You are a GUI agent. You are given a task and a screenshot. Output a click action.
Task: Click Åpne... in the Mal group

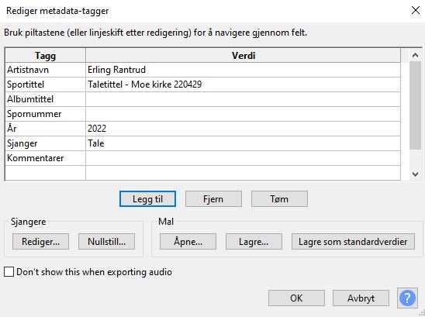click(188, 241)
